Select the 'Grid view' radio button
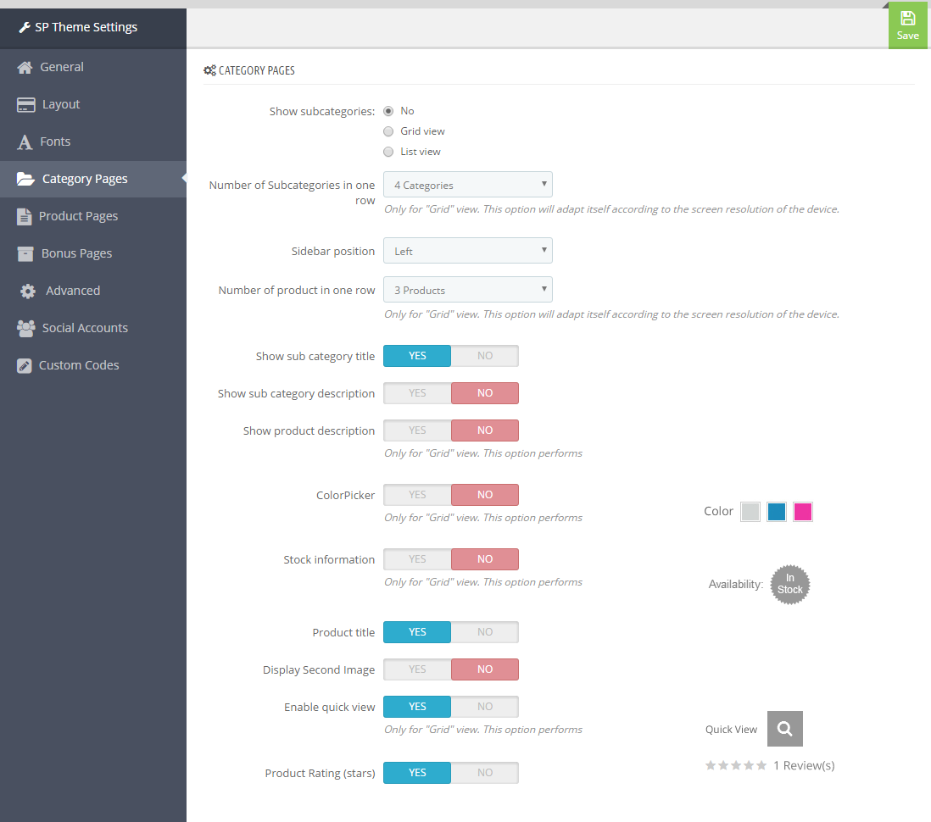Viewport: 931px width, 822px height. (388, 131)
